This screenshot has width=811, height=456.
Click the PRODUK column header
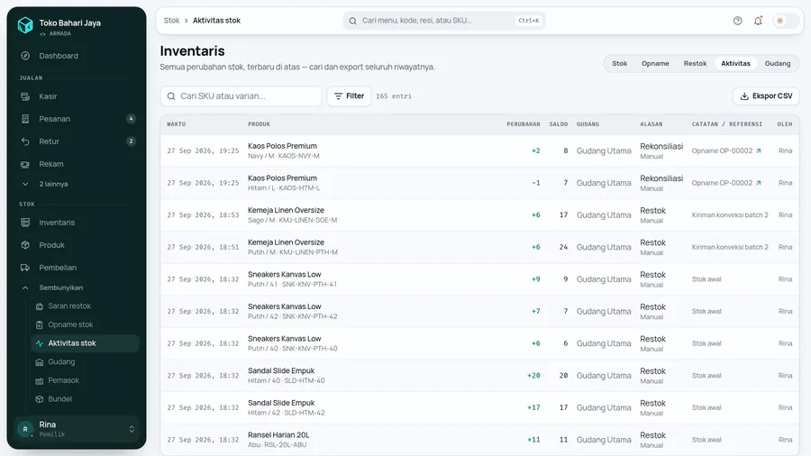(260, 124)
